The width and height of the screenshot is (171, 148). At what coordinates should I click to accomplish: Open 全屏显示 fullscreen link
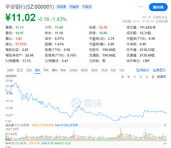tap(159, 70)
